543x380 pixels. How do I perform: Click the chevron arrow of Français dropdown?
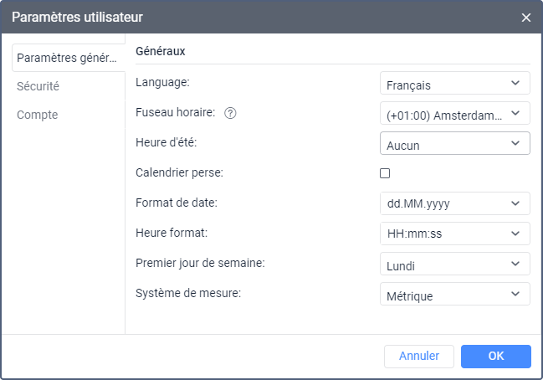pyautogui.click(x=515, y=84)
